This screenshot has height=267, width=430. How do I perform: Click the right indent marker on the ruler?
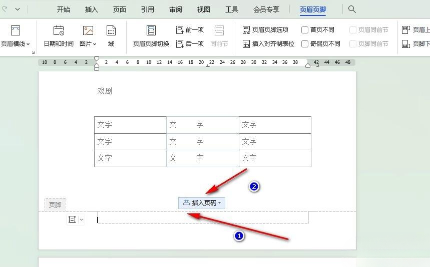(308, 65)
